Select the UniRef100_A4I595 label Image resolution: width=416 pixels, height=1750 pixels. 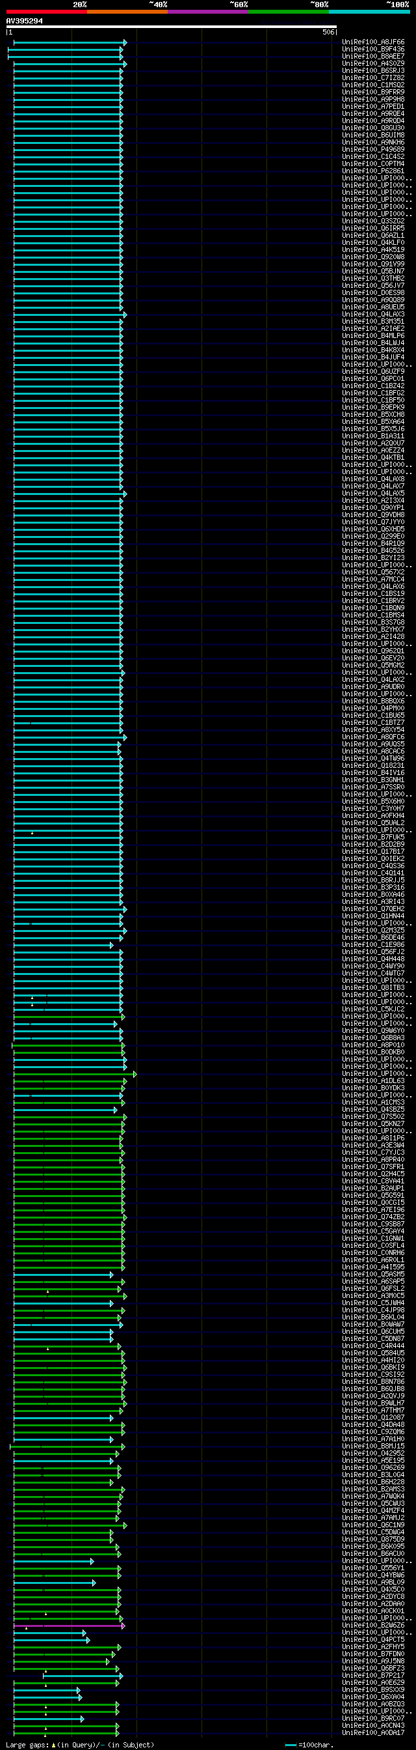click(x=373, y=1267)
